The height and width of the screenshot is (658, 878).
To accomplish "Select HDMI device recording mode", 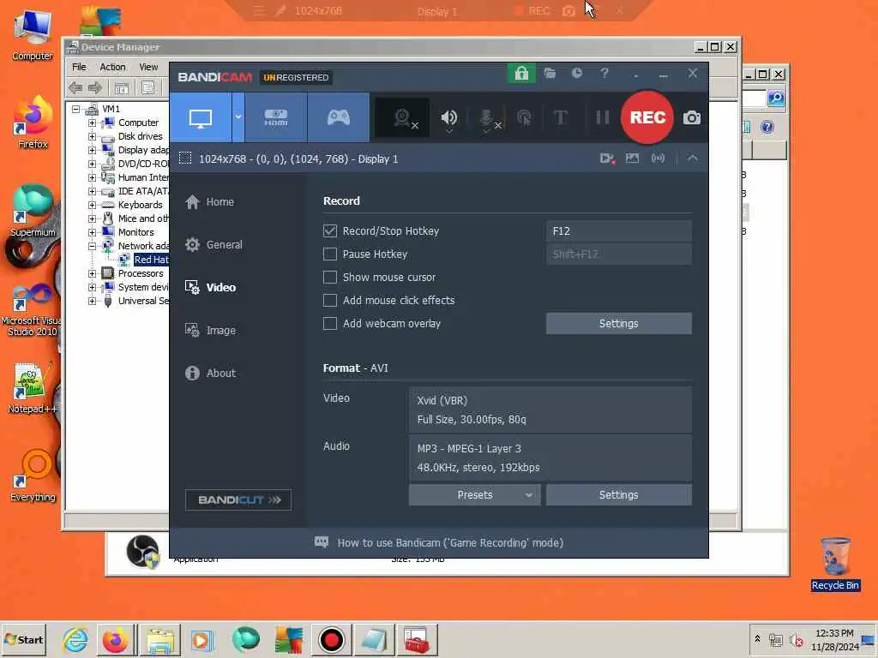I will [x=276, y=117].
